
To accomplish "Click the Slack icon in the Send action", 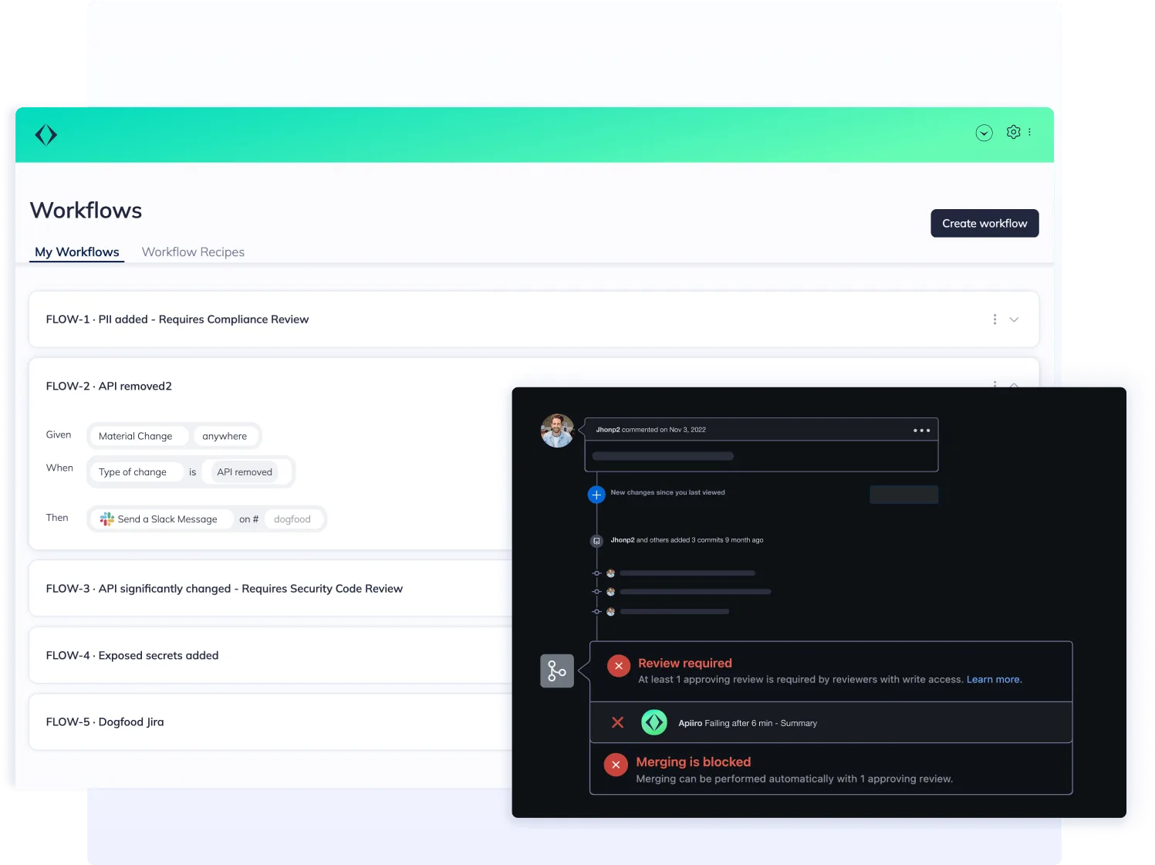I will [106, 519].
